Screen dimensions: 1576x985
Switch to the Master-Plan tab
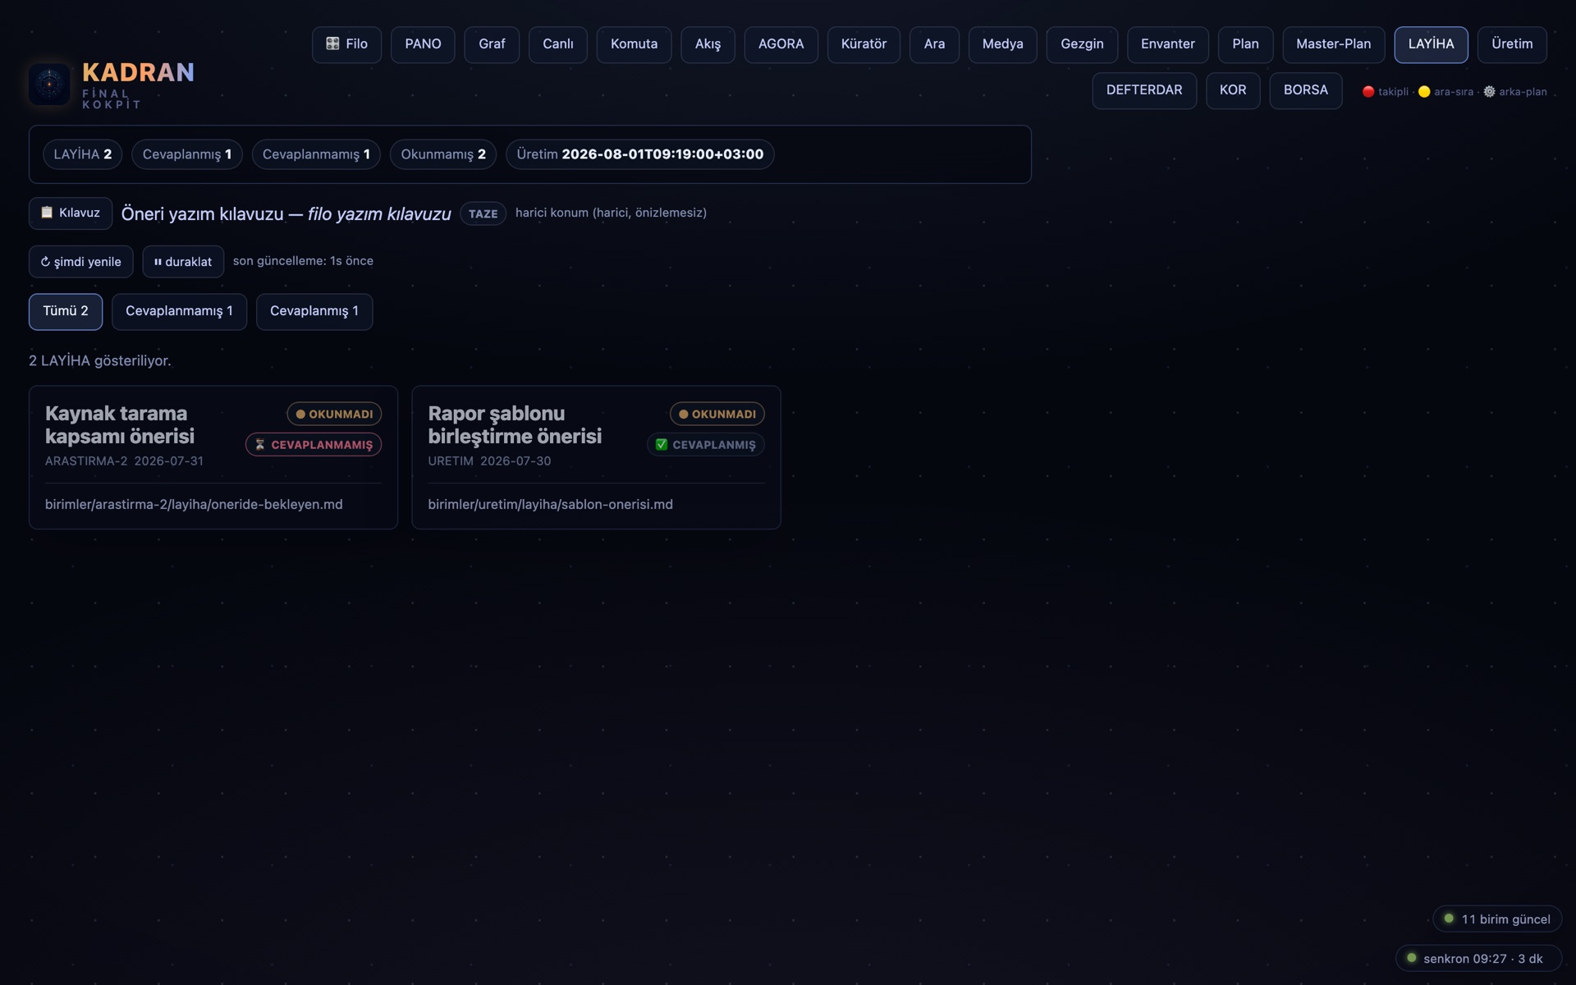click(1333, 44)
